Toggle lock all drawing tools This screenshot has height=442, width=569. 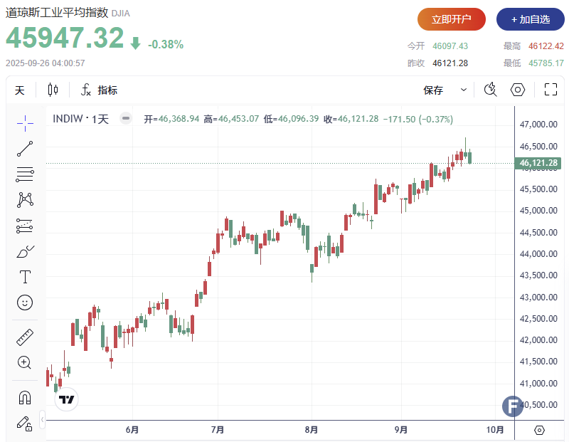coord(25,423)
